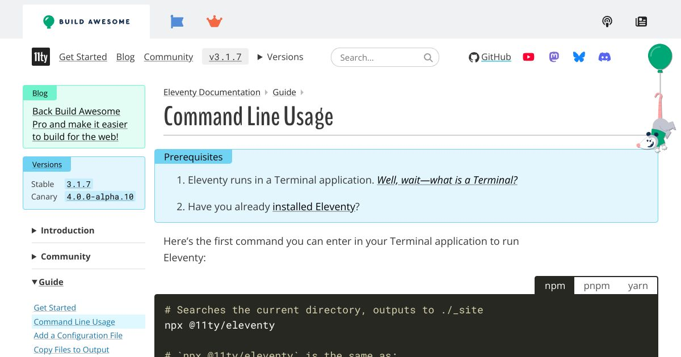Open the Community link in the top navigation
Image resolution: width=681 pixels, height=357 pixels.
(169, 57)
